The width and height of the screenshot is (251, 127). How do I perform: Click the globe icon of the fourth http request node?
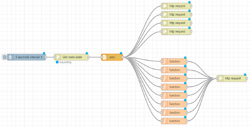tap(164, 31)
